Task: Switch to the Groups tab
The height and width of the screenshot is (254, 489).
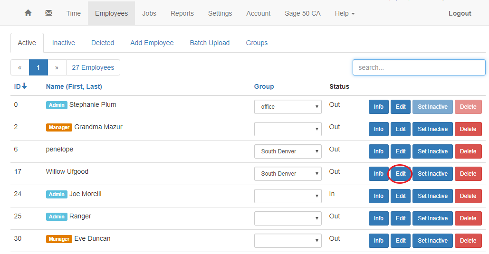Action: 257,43
